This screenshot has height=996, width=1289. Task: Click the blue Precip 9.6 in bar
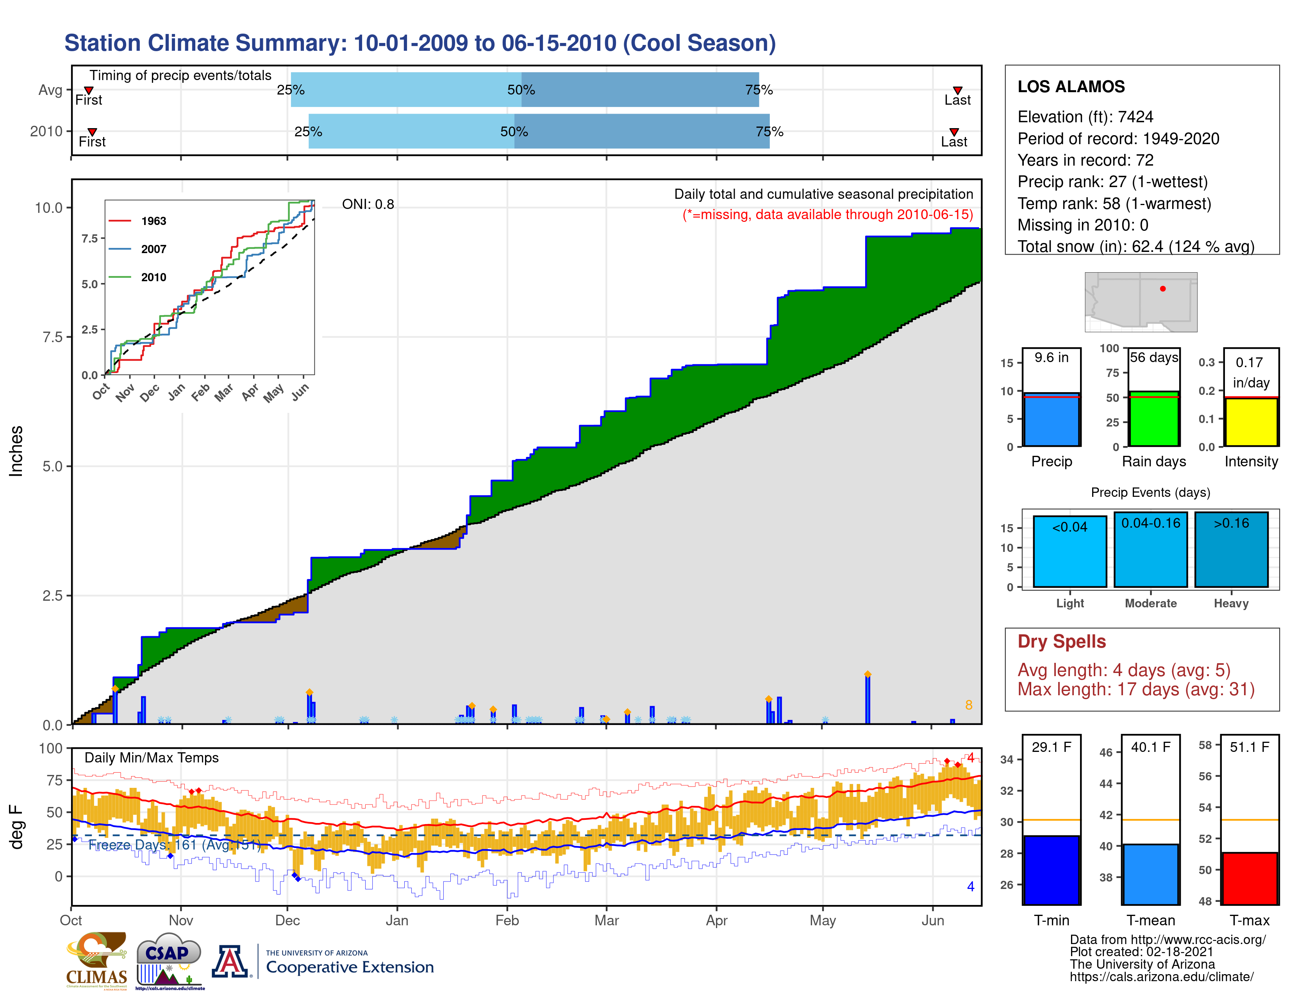pyautogui.click(x=1051, y=419)
